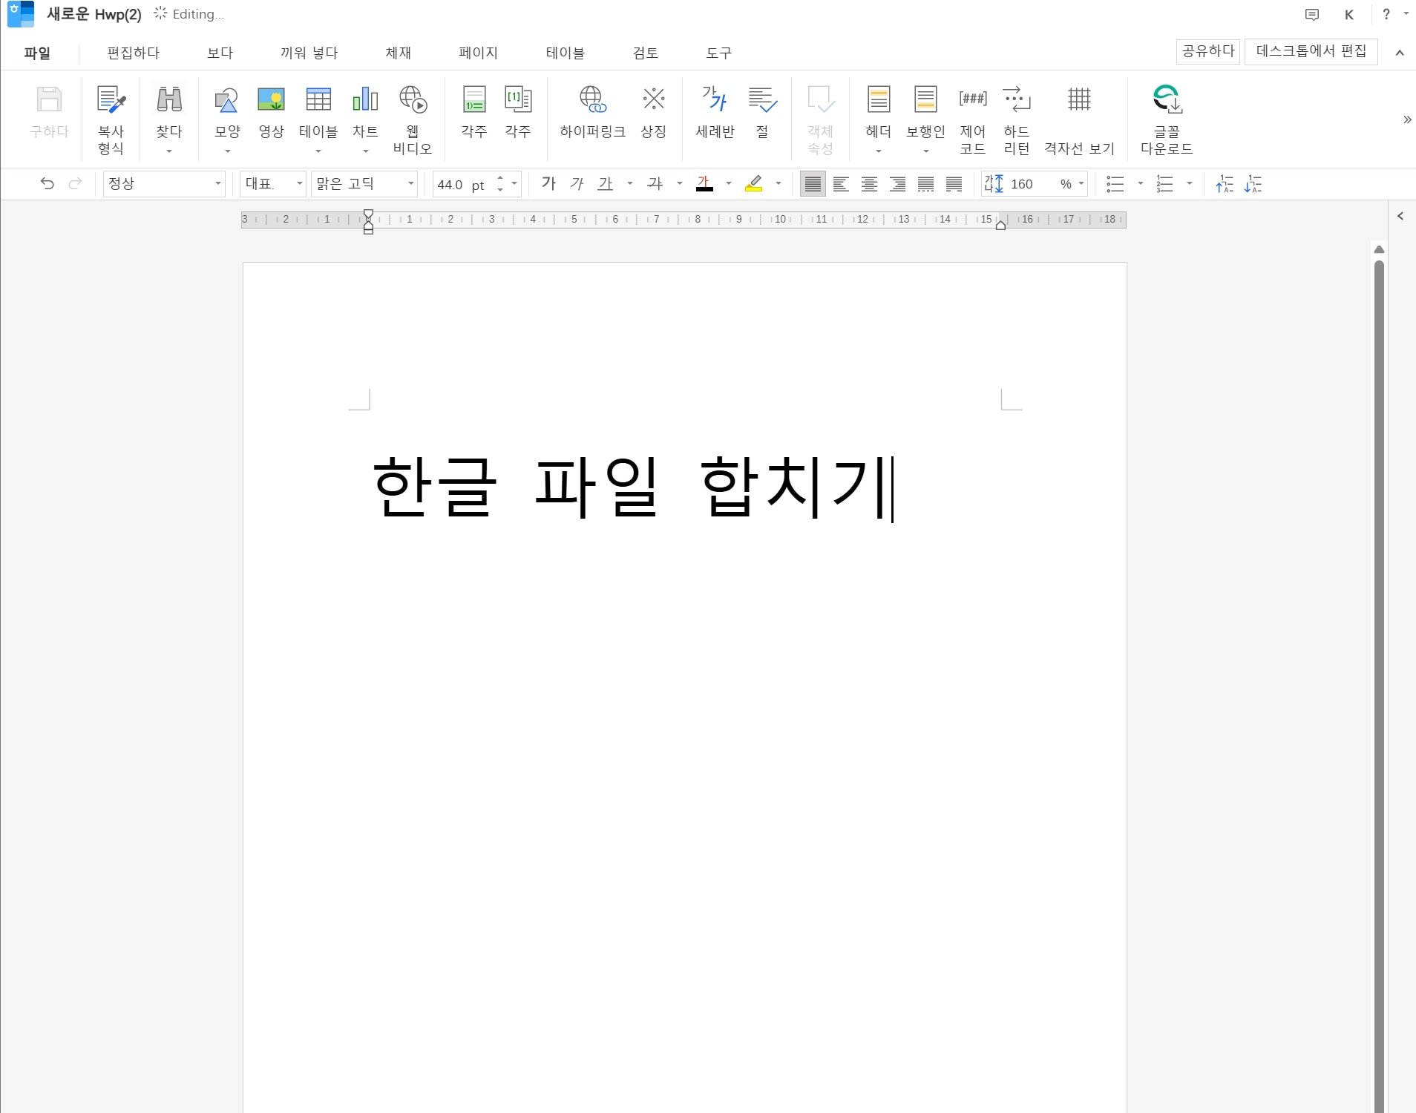1416x1113 pixels.
Task: Expand bullet list options arrow
Action: point(1141,183)
